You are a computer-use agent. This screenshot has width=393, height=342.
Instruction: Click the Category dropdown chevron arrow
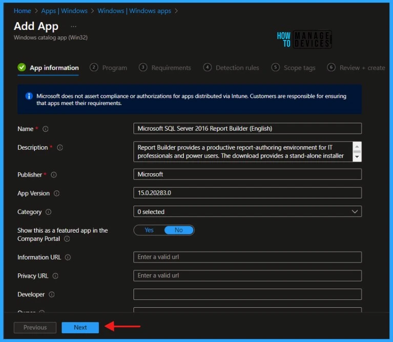click(x=355, y=211)
